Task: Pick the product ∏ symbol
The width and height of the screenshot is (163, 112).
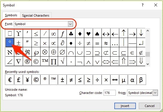Action: pyautogui.click(x=54, y=61)
